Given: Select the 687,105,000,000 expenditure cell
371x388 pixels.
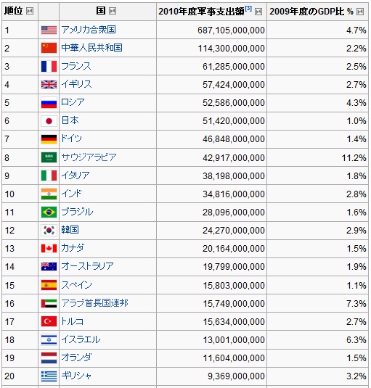Looking at the screenshot, I should coord(211,30).
